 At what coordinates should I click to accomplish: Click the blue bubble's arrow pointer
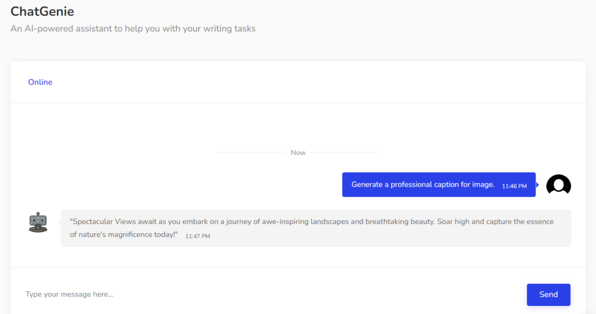(x=537, y=185)
